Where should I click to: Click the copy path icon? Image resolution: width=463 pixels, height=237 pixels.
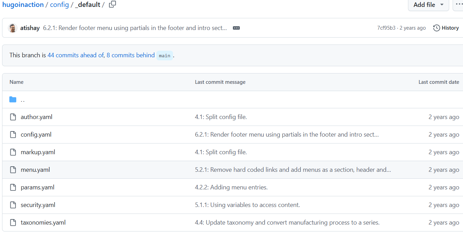click(112, 4)
